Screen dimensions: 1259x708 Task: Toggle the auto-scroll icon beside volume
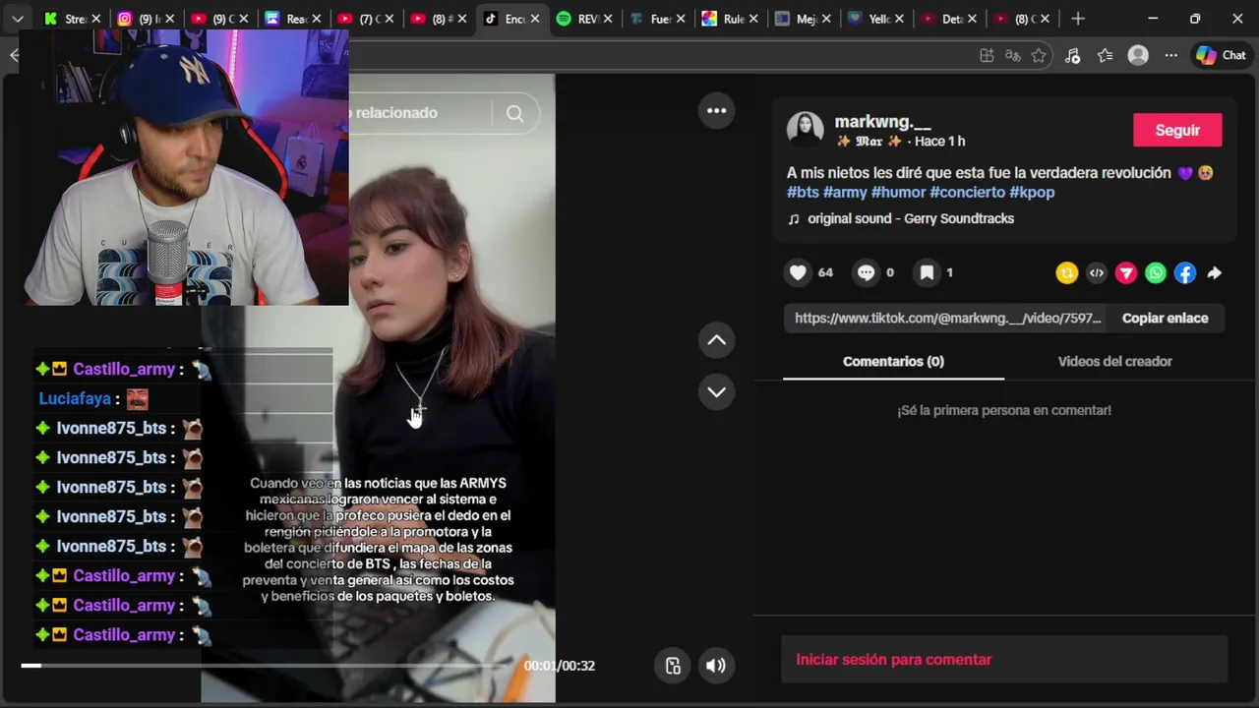point(673,666)
